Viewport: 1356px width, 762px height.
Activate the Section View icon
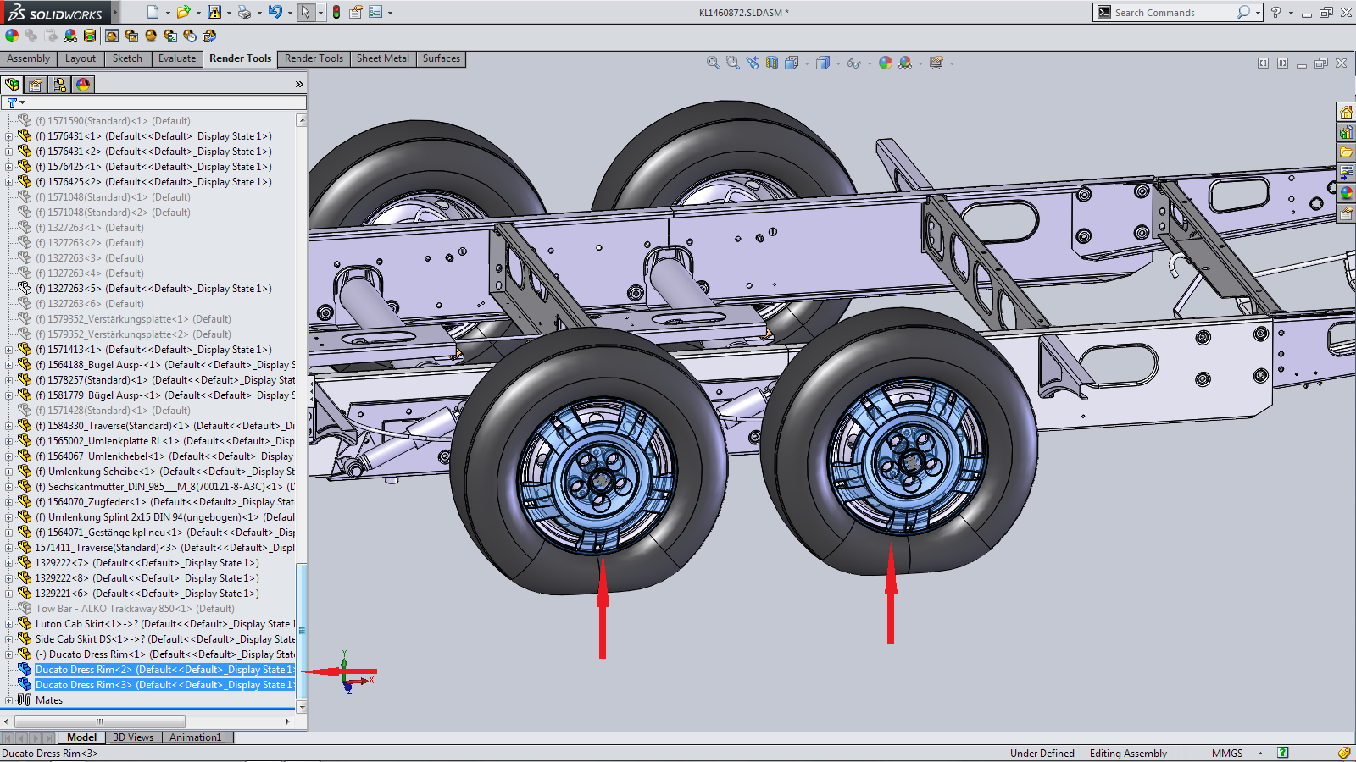(x=772, y=63)
